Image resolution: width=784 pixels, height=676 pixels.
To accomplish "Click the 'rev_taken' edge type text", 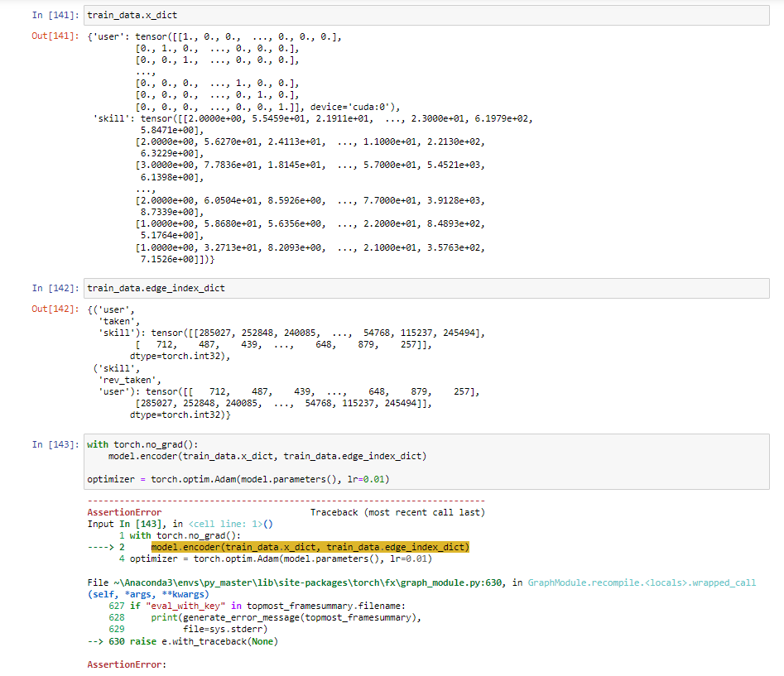I will click(129, 380).
